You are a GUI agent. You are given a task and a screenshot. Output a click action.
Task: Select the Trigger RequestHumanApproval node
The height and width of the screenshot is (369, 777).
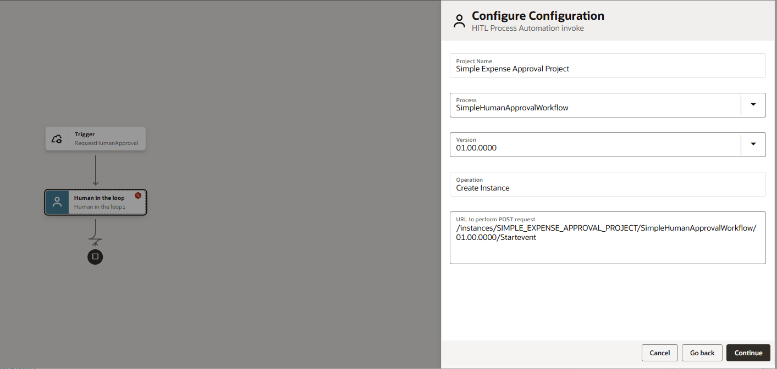95,138
